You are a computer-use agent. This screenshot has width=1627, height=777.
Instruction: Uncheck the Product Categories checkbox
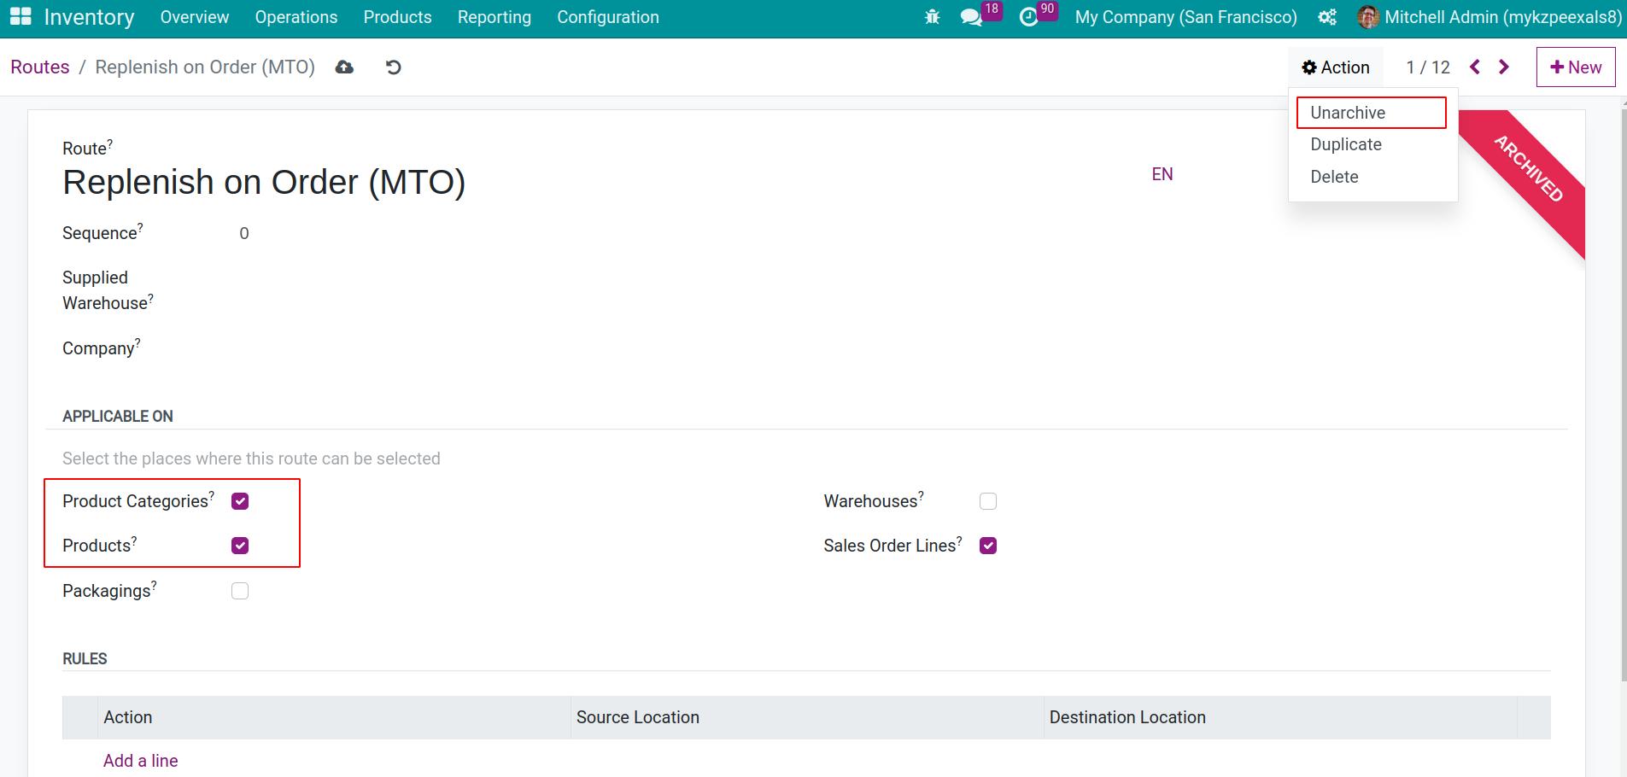coord(240,501)
